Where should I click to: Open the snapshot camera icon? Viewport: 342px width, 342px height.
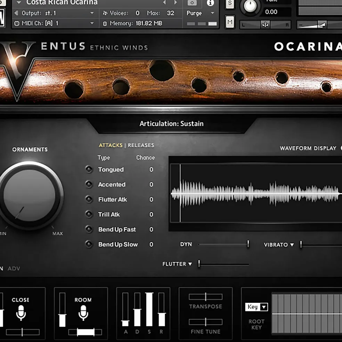coord(192,3)
